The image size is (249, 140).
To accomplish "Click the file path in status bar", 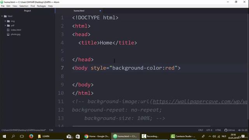I will pyautogui.click(x=23, y=130).
